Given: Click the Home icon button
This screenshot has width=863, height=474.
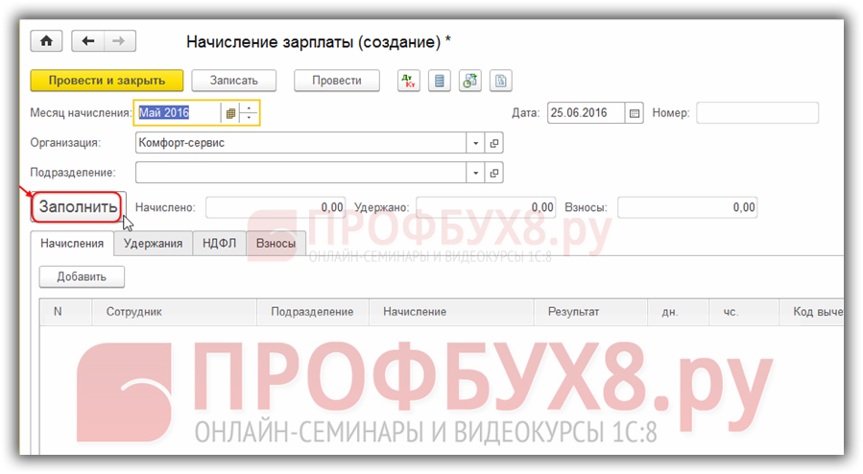Looking at the screenshot, I should pos(45,41).
